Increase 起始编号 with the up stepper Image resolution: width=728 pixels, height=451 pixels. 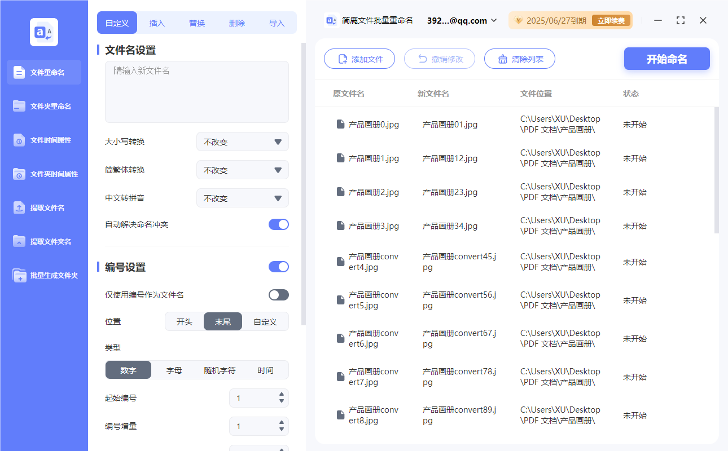pyautogui.click(x=280, y=395)
